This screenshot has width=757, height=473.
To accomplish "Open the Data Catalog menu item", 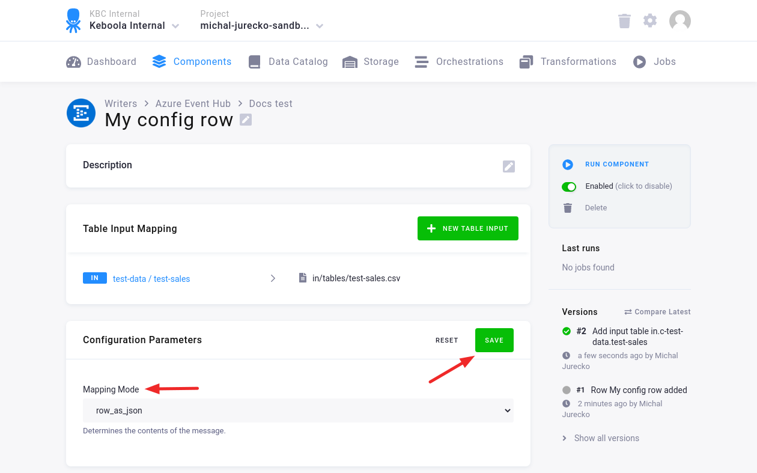I will point(288,62).
